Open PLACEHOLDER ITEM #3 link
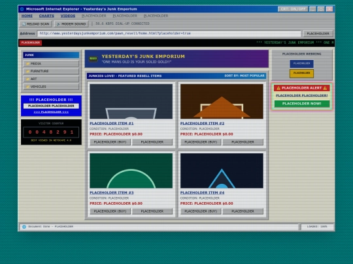 click(x=112, y=192)
